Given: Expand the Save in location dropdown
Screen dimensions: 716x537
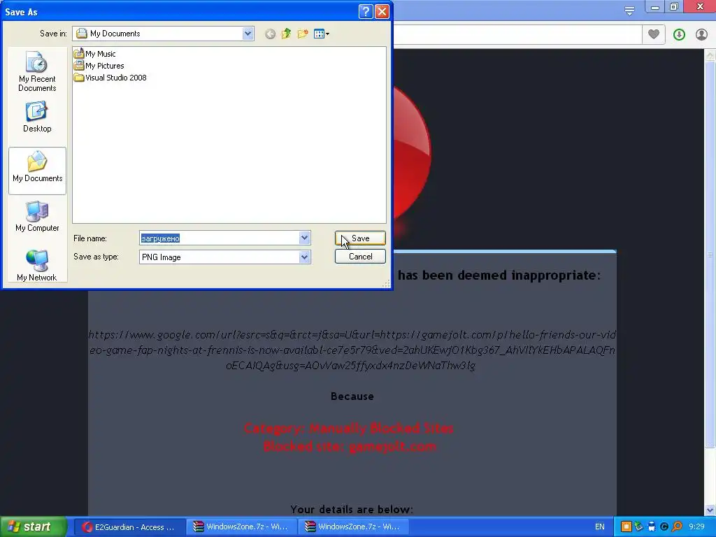Looking at the screenshot, I should [248, 34].
